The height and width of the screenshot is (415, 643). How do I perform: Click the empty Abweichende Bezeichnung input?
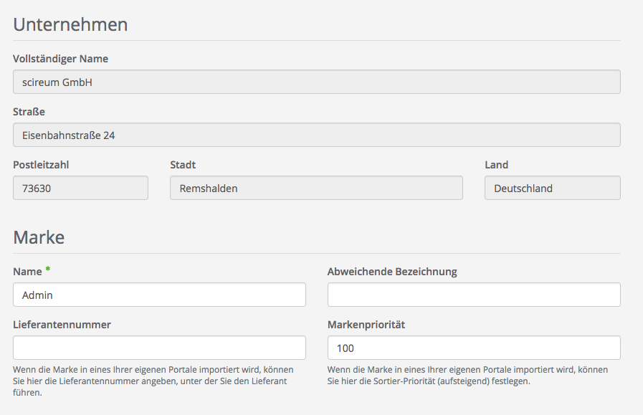click(x=473, y=295)
